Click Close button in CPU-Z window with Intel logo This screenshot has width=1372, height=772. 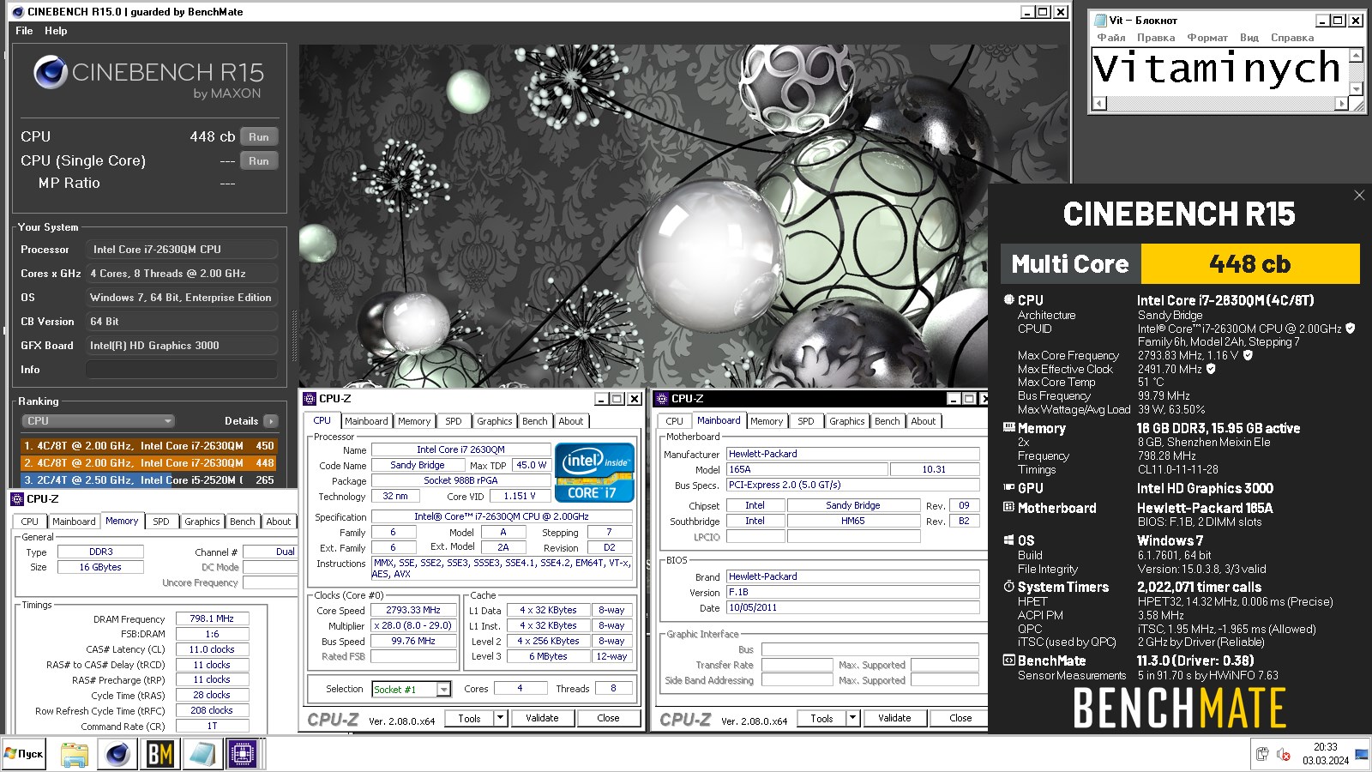point(608,718)
